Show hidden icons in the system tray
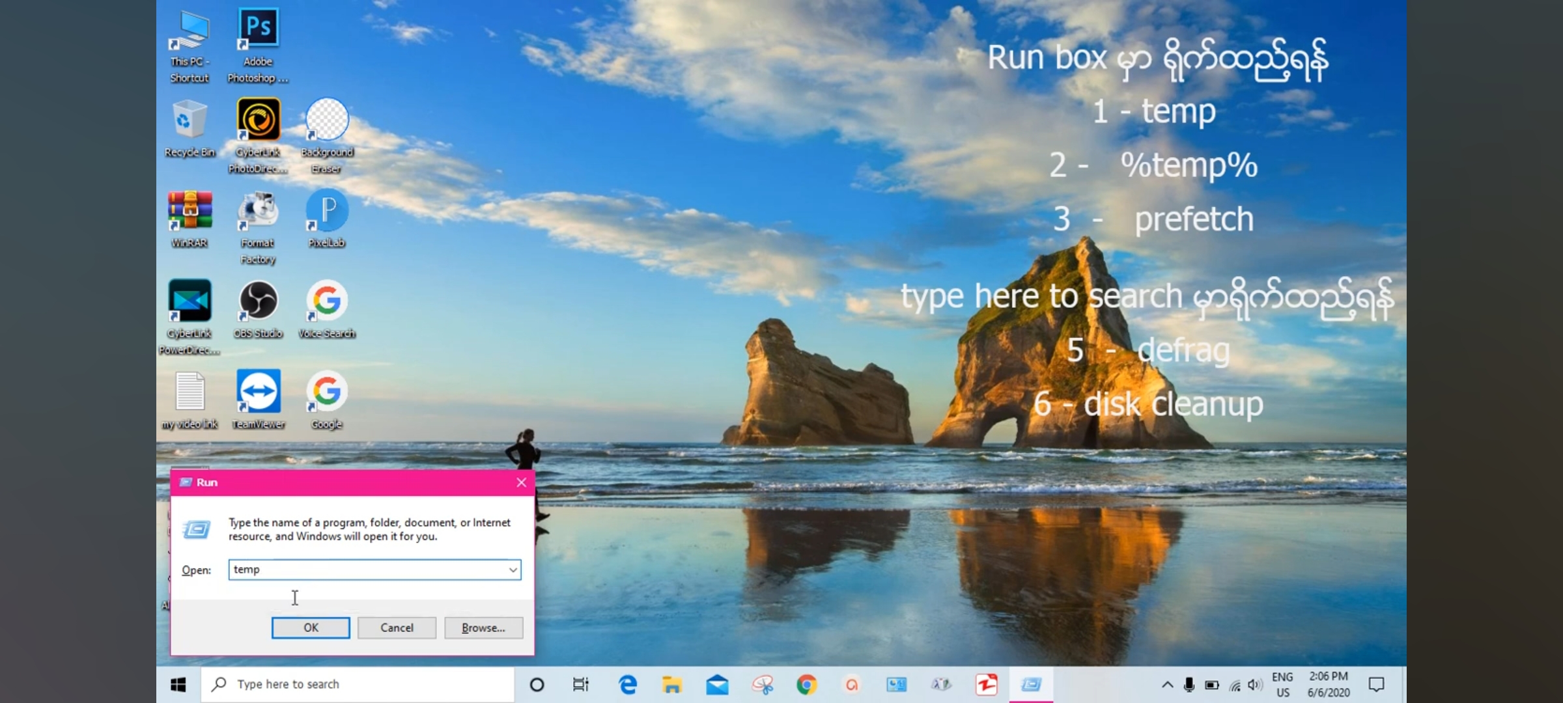The image size is (1563, 703). 1167,685
